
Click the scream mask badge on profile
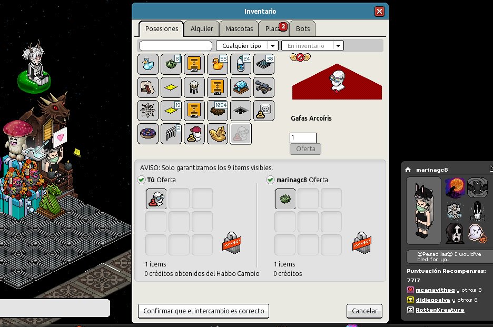(x=455, y=233)
